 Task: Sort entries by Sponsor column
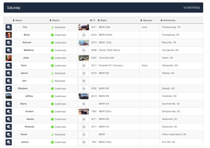pyautogui.click(x=146, y=20)
